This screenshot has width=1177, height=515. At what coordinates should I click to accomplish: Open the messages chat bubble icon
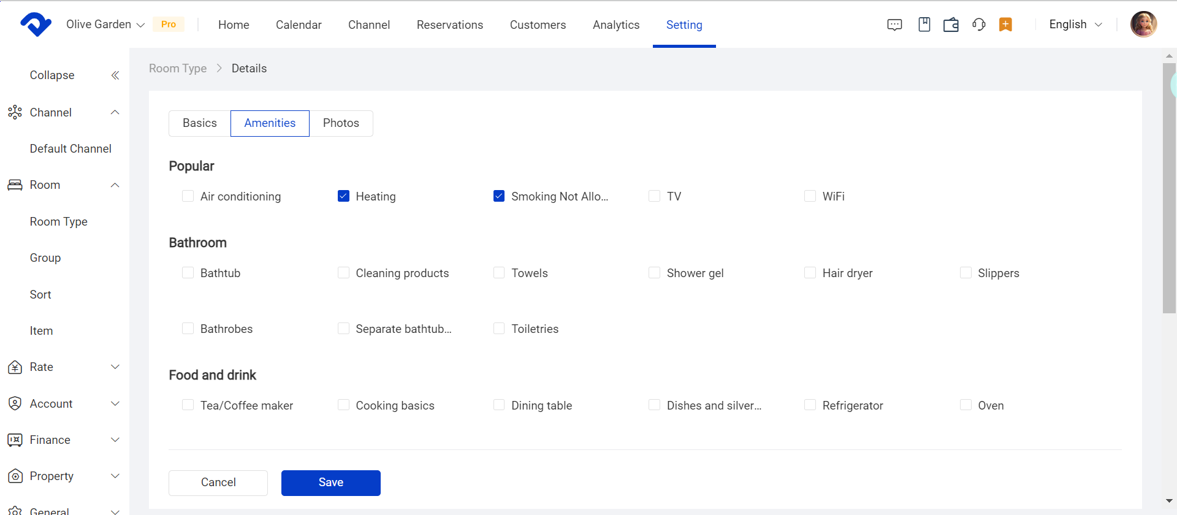894,25
